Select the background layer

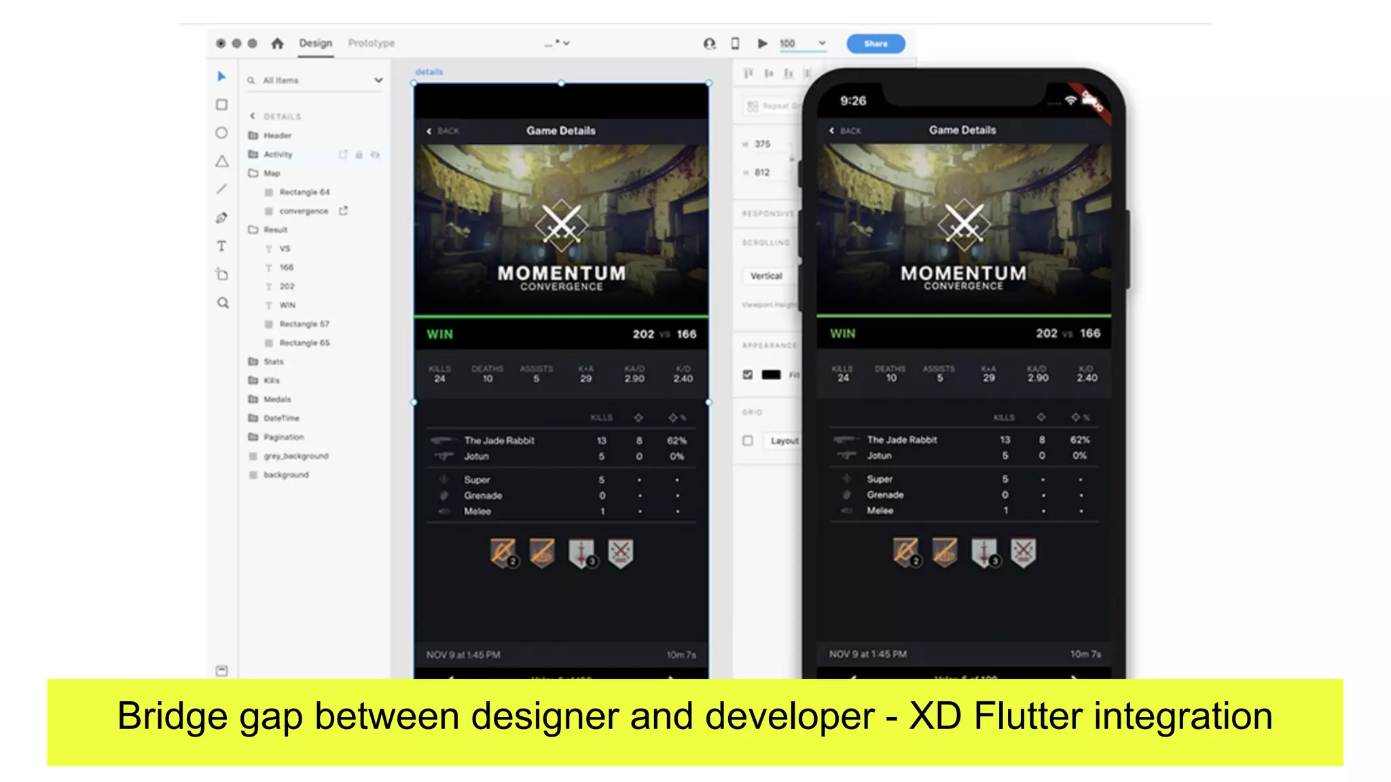tap(286, 475)
